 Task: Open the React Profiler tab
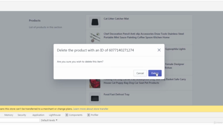coord(93,115)
